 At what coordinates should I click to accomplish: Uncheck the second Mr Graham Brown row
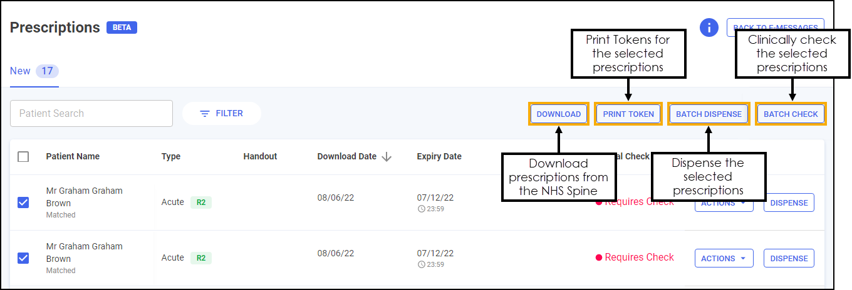coord(23,258)
